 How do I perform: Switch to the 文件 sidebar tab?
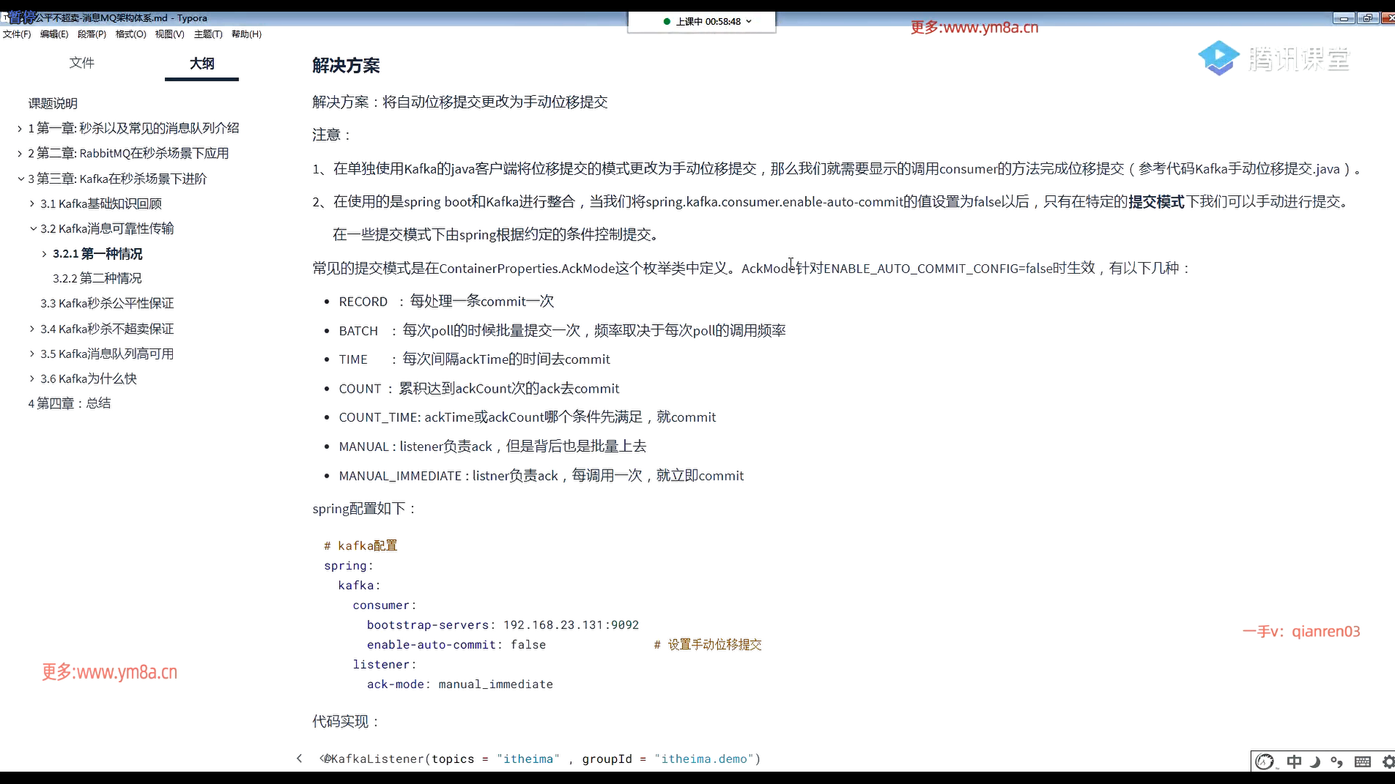[81, 63]
